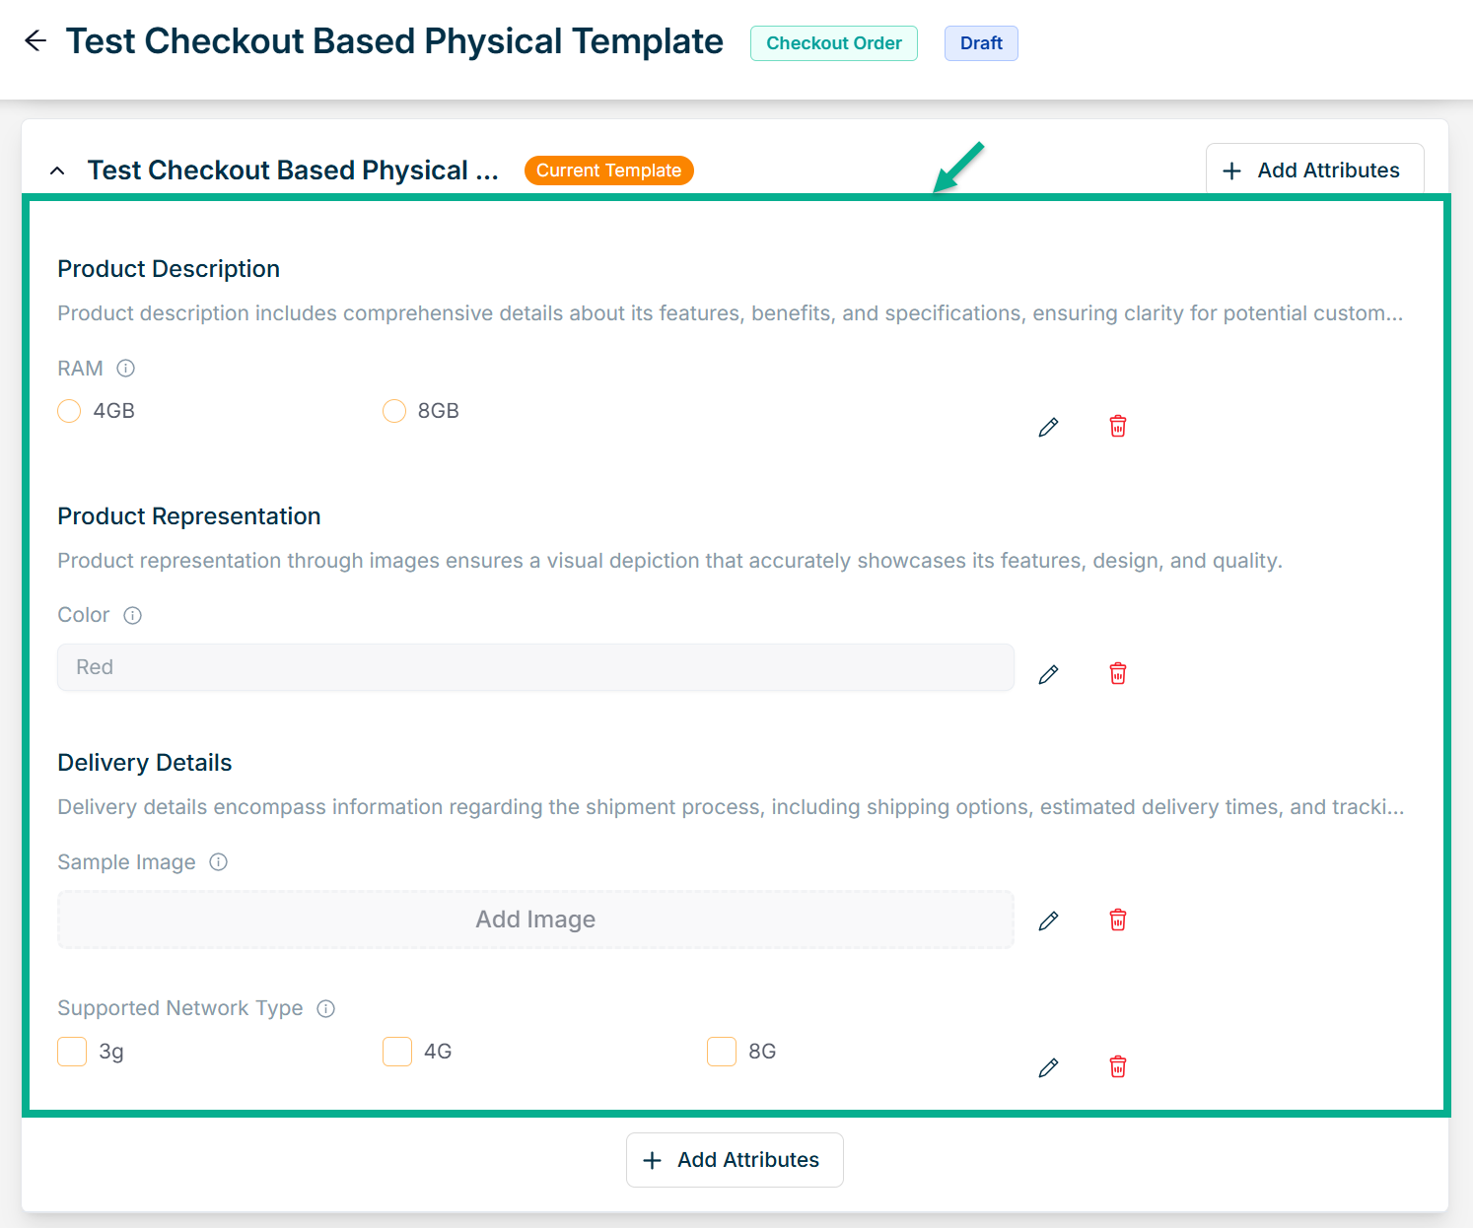This screenshot has height=1228, width=1473.
Task: Select the 8GB RAM radio button
Action: tap(394, 411)
